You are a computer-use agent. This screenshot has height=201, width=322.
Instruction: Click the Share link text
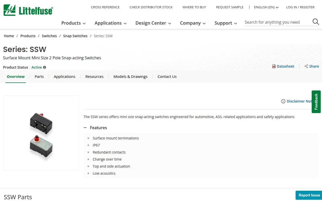coord(314,66)
